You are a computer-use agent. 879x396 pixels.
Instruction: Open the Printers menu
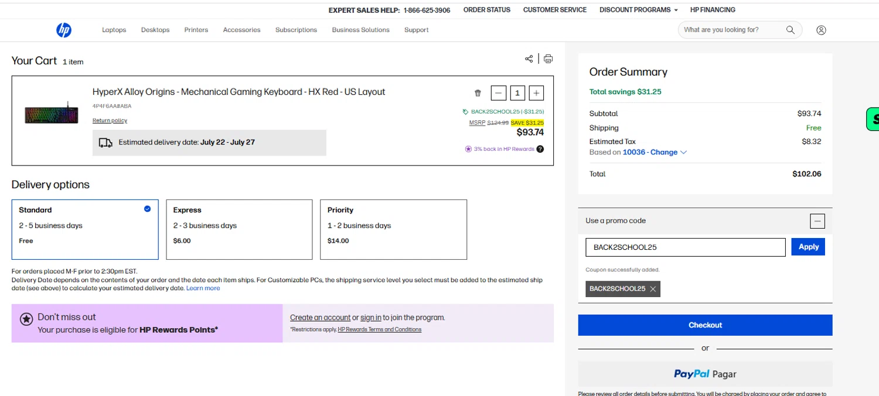tap(196, 30)
